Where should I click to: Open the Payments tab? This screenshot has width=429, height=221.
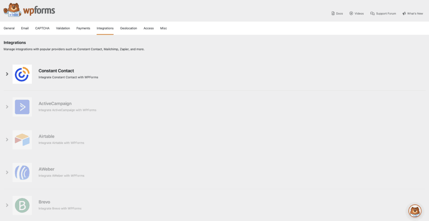coord(83,28)
